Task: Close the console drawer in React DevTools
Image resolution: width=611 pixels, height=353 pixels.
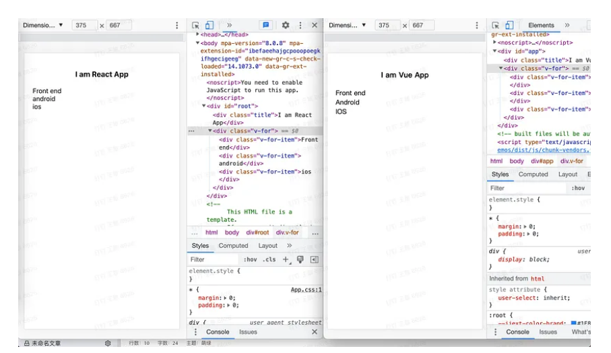Action: pos(315,332)
